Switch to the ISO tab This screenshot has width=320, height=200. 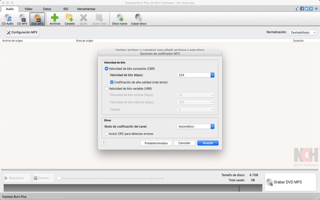[x=66, y=9]
